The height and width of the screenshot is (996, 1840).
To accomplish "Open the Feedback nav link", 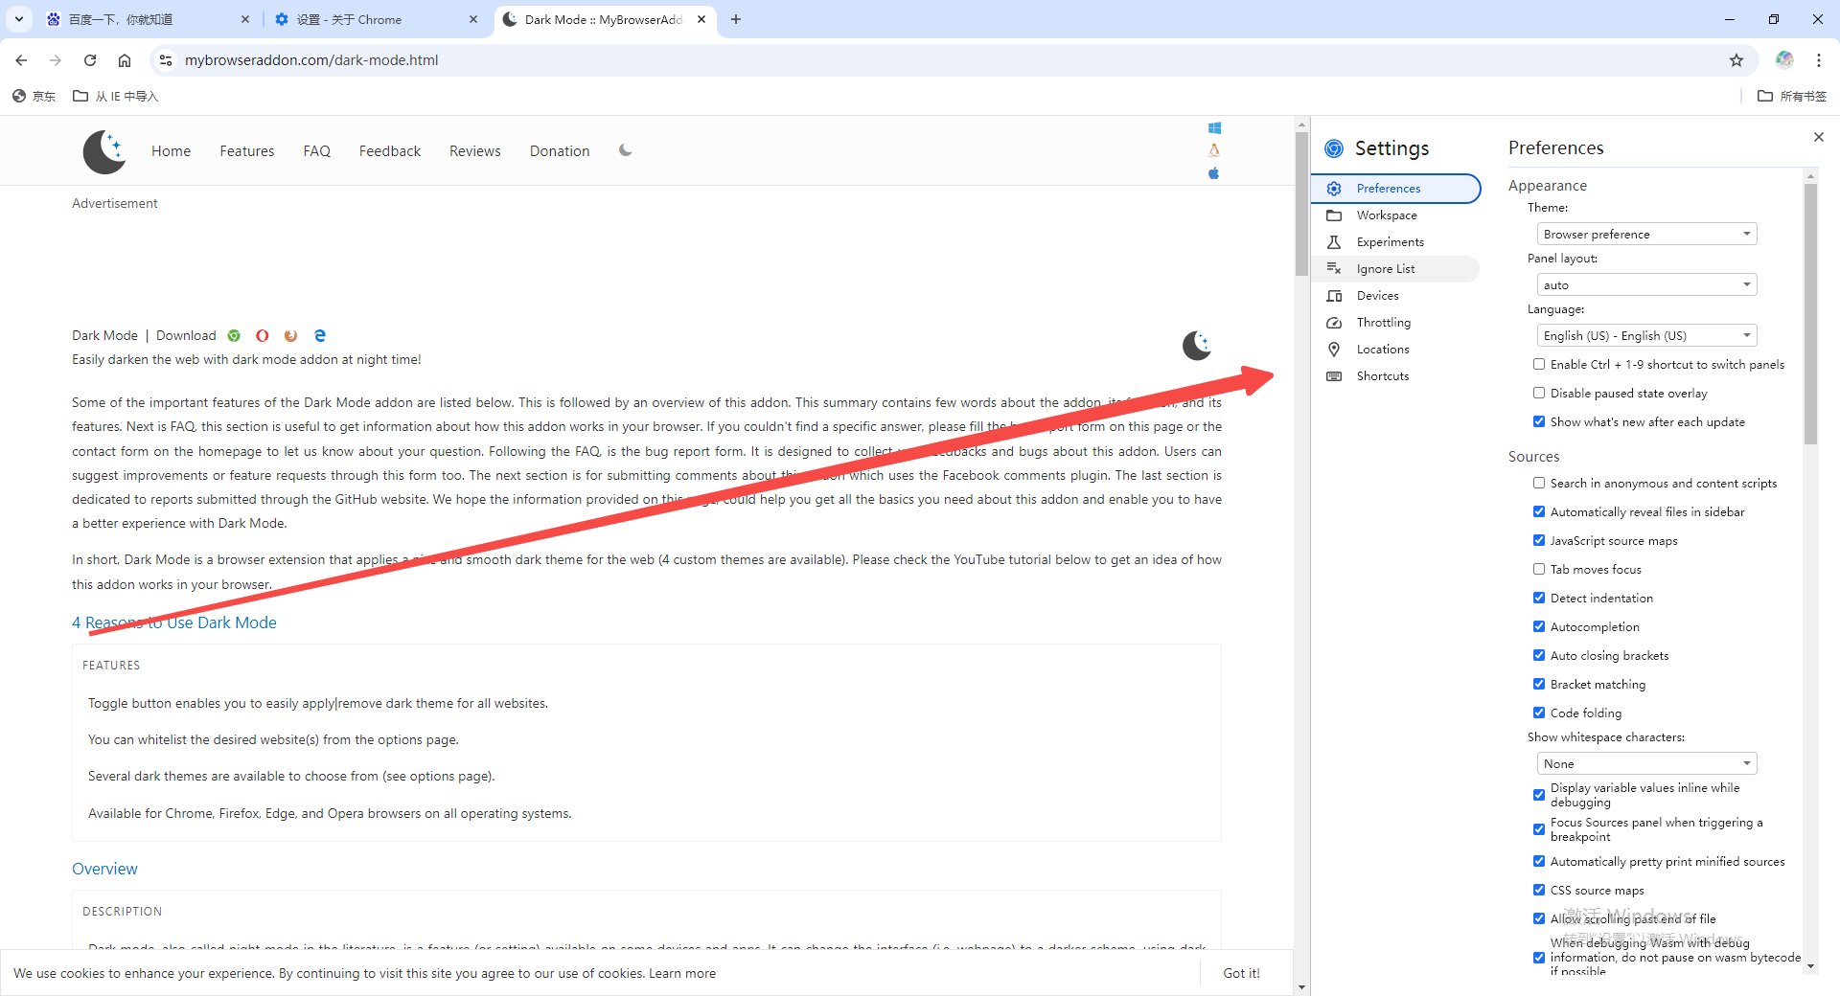I will click(x=390, y=151).
